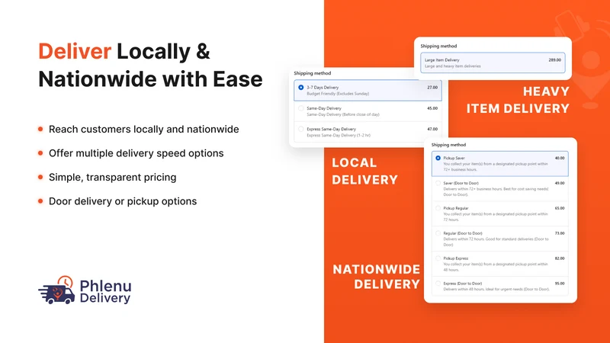Image resolution: width=610 pixels, height=343 pixels.
Task: Click the 45.00 price for Same-Day Delivery
Action: coord(432,108)
